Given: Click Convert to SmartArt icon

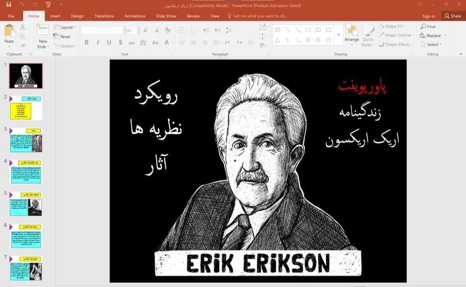Looking at the screenshot, I should pos(263,46).
